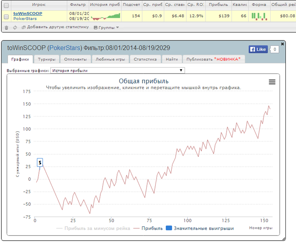
Task: Open the Оппоненты tab
Action: (76, 60)
